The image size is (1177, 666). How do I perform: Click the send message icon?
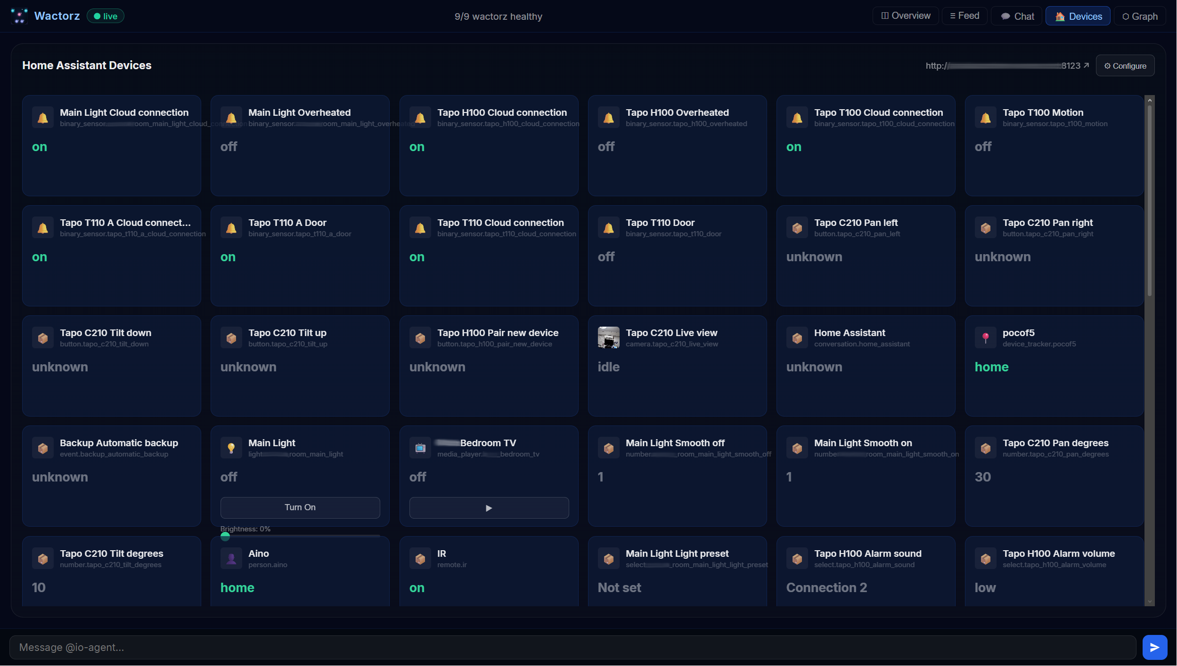1154,647
